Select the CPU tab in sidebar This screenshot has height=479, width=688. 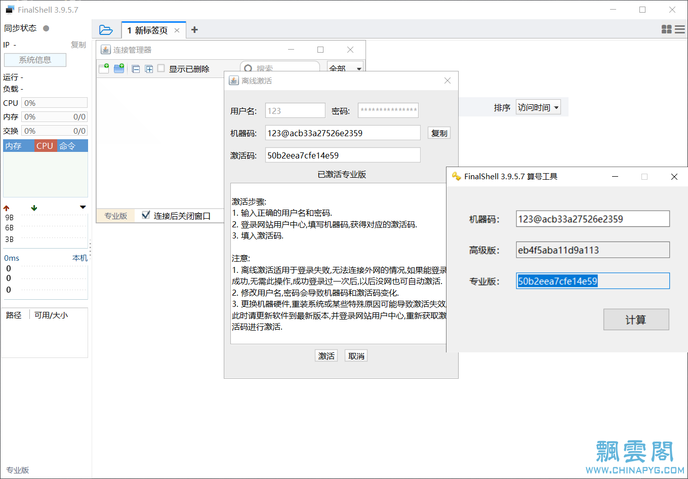45,146
